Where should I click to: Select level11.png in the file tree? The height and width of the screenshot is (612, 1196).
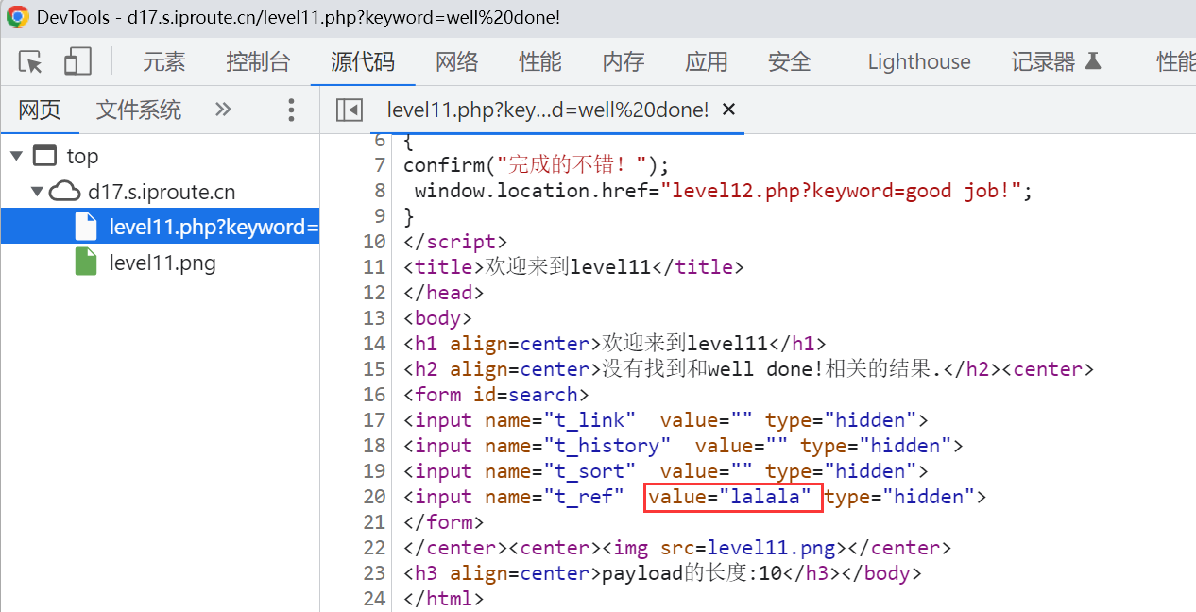pyautogui.click(x=162, y=263)
